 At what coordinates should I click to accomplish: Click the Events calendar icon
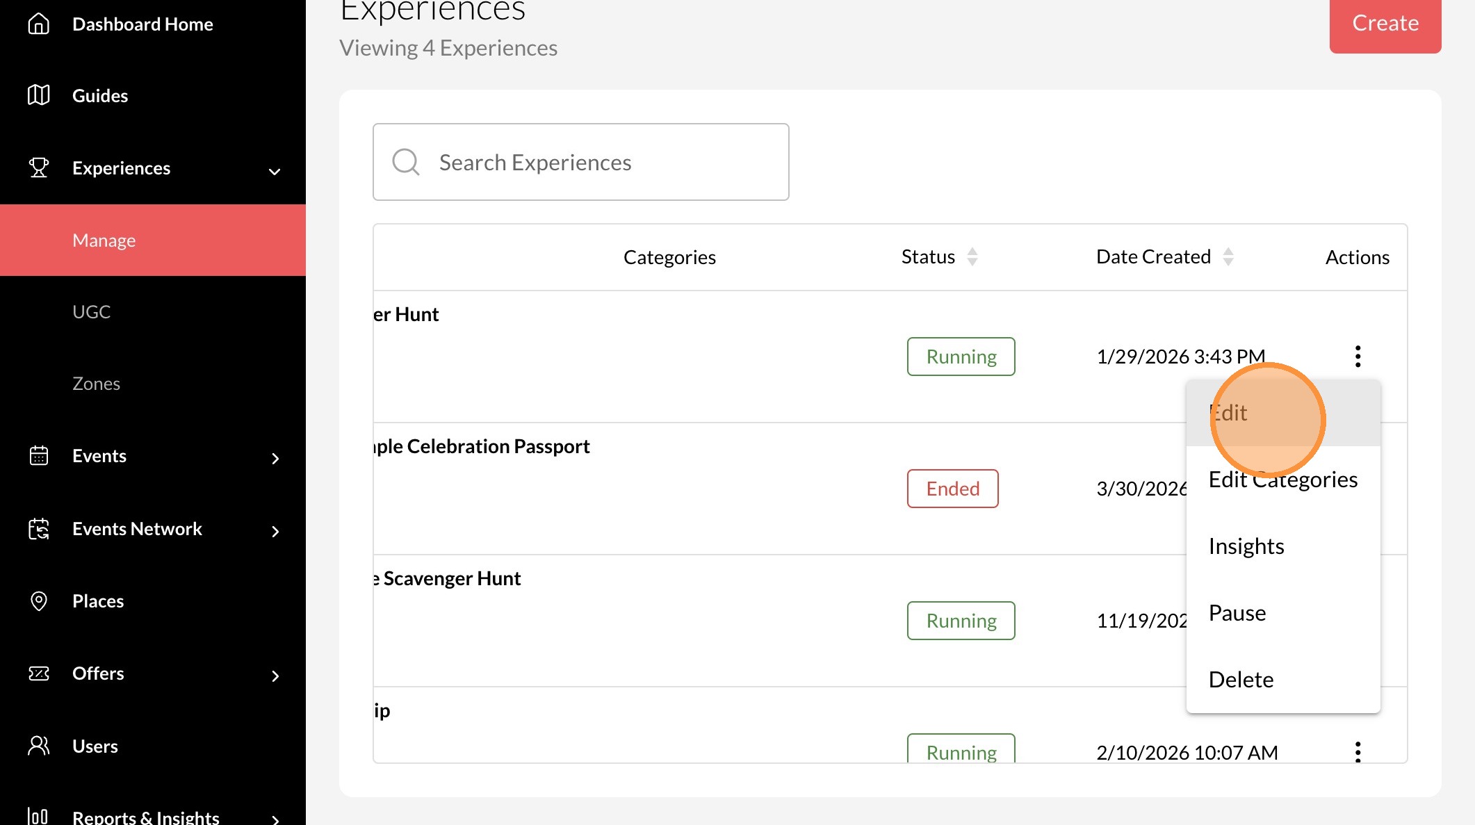[39, 456]
